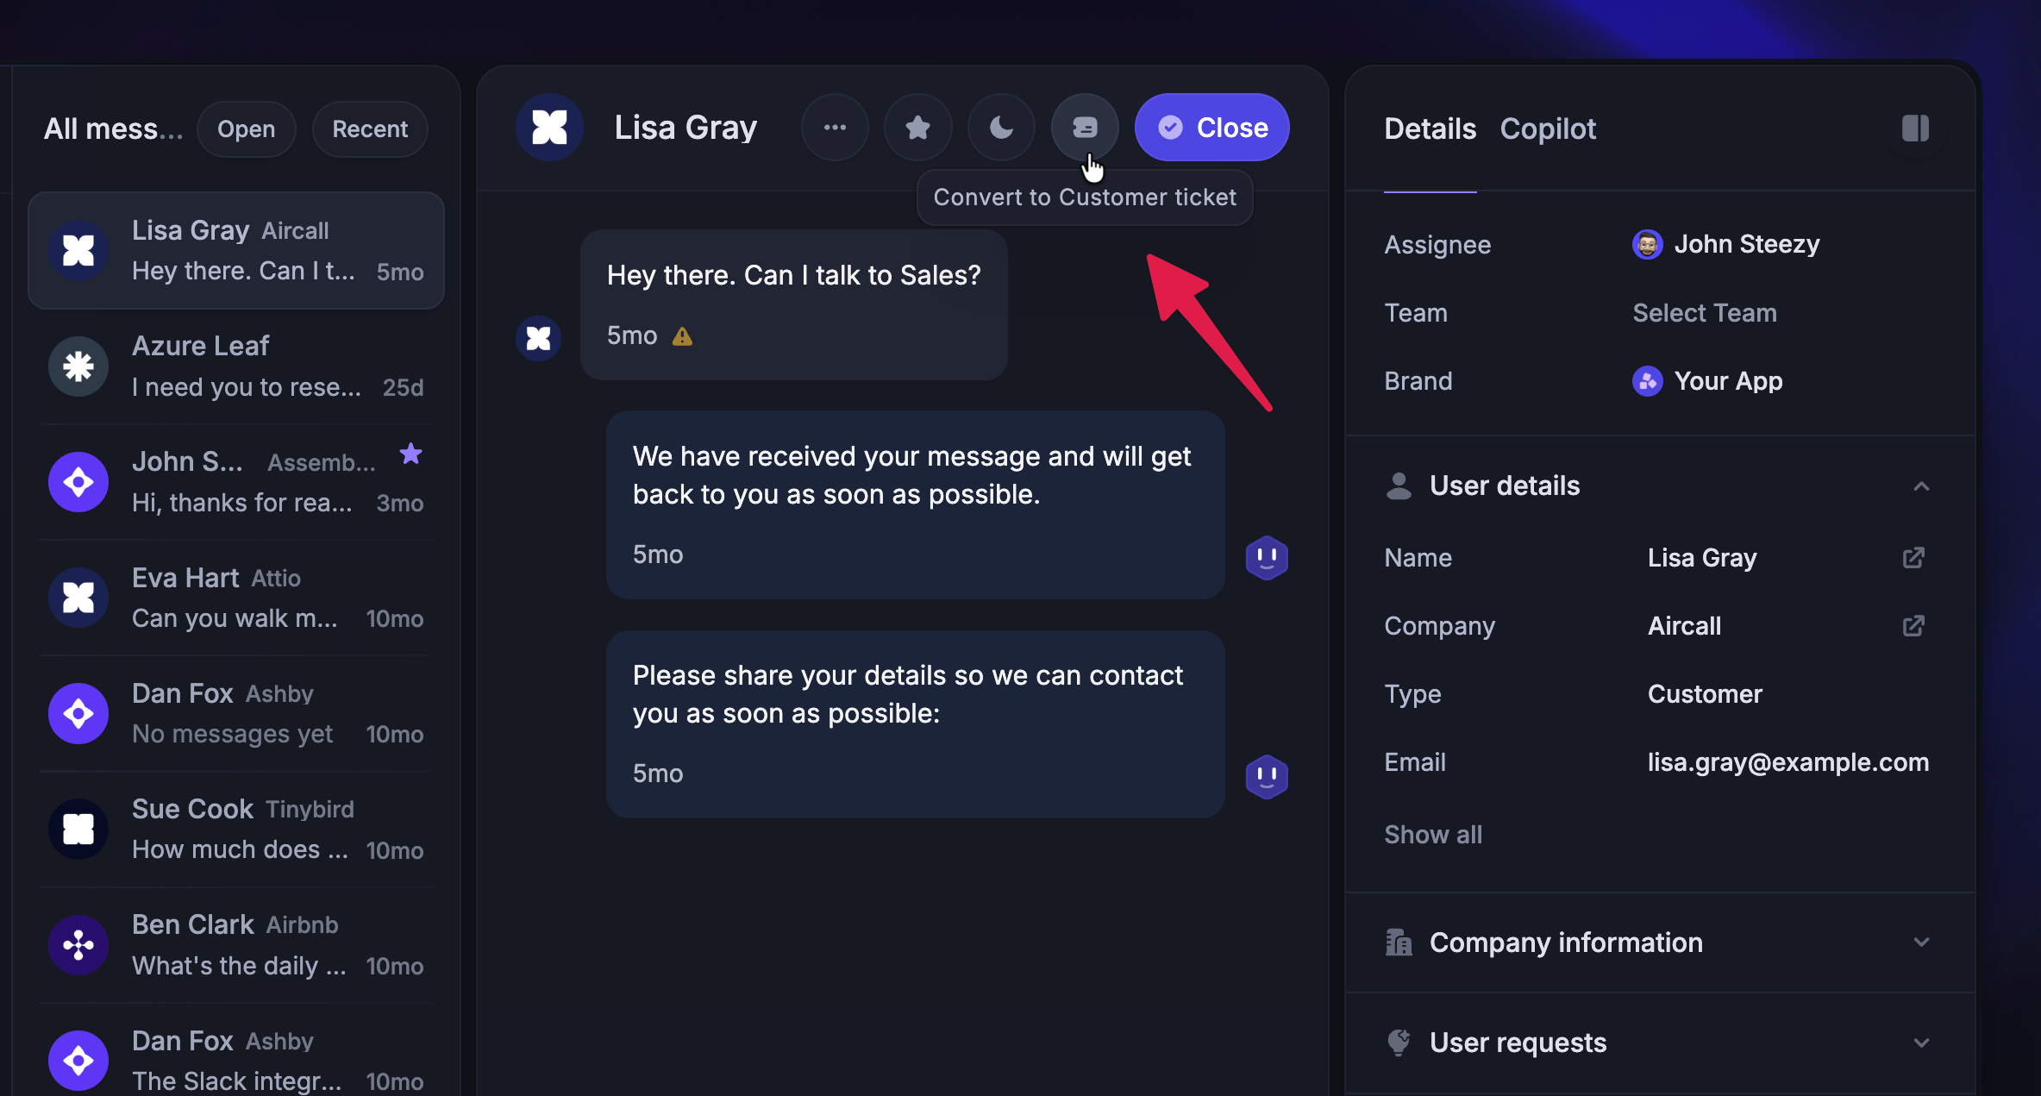Select Sue Cook Tinybird conversation
Image resolution: width=2041 pixels, height=1096 pixels.
point(236,829)
